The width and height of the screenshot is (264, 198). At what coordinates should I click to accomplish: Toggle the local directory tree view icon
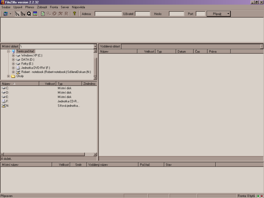[x=17, y=14]
